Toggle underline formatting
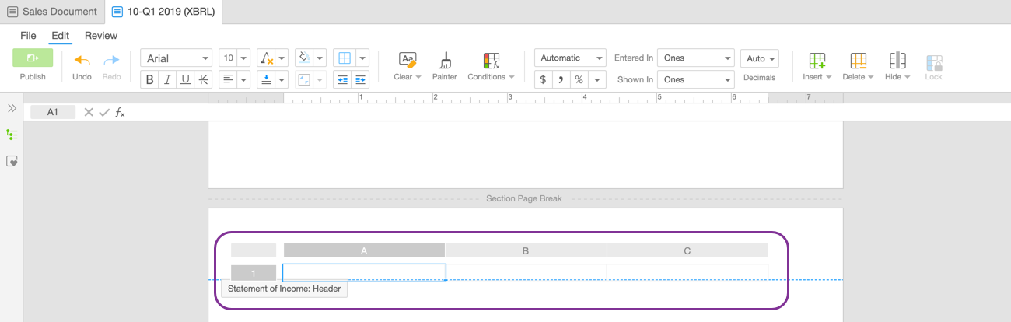 pos(185,79)
